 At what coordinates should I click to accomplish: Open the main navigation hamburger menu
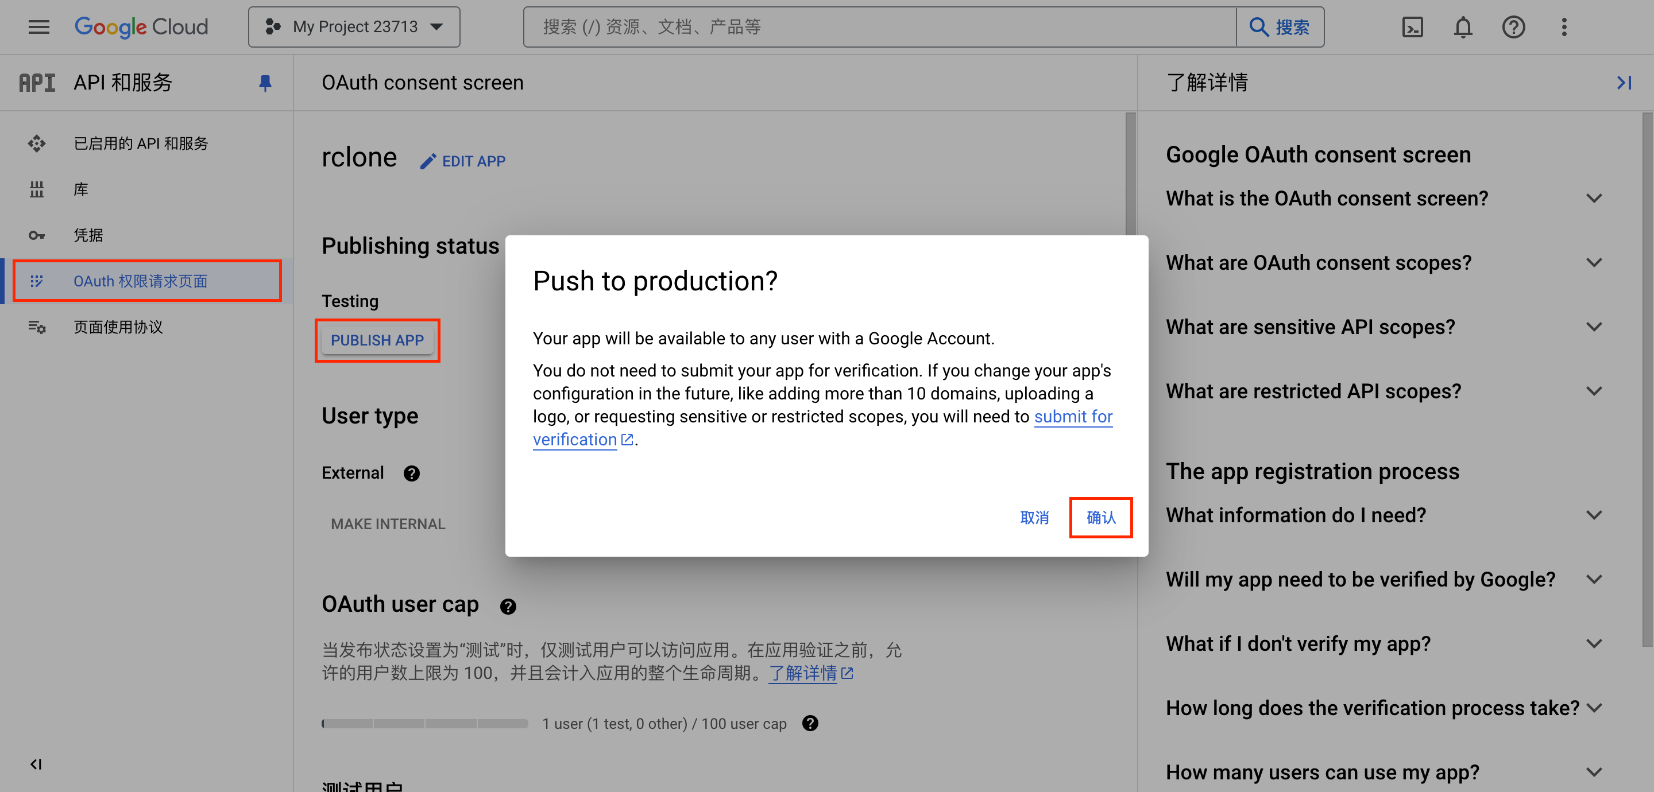38,27
